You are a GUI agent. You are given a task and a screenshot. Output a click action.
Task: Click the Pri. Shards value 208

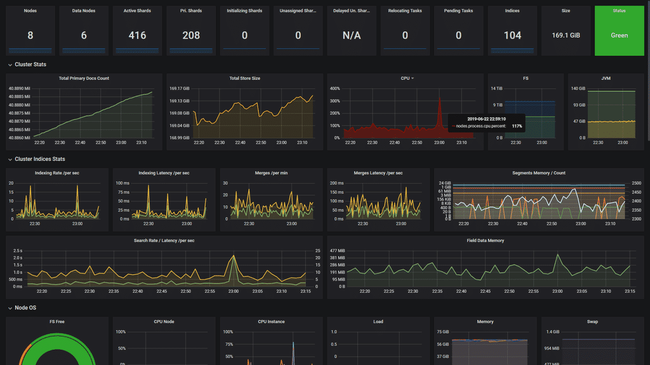pos(191,35)
